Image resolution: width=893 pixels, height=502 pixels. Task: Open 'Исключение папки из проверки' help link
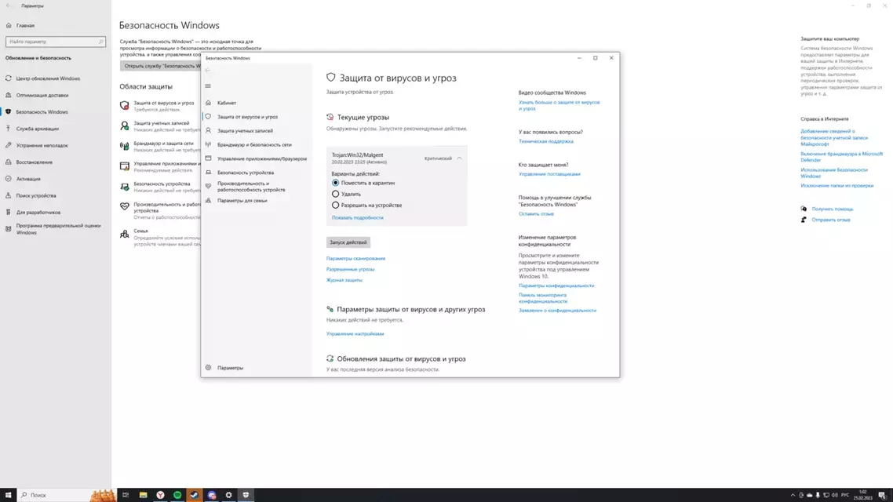837,186
